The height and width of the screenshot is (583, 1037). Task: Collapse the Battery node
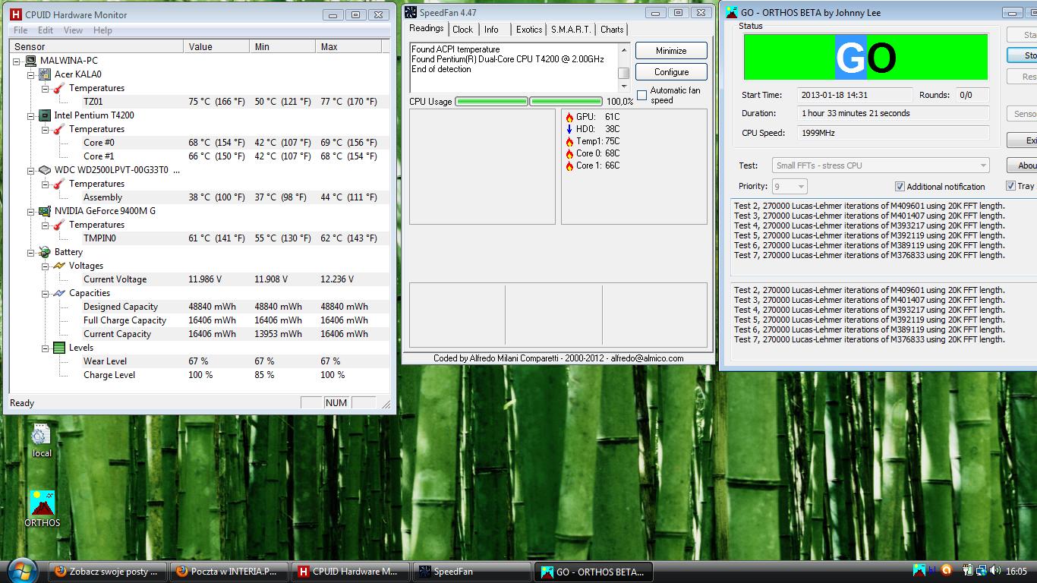31,252
